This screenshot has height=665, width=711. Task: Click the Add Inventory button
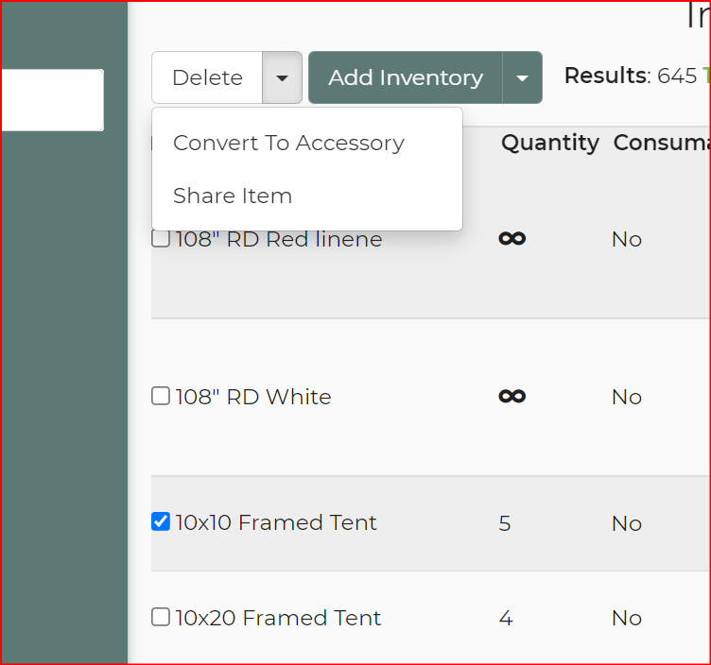[405, 77]
